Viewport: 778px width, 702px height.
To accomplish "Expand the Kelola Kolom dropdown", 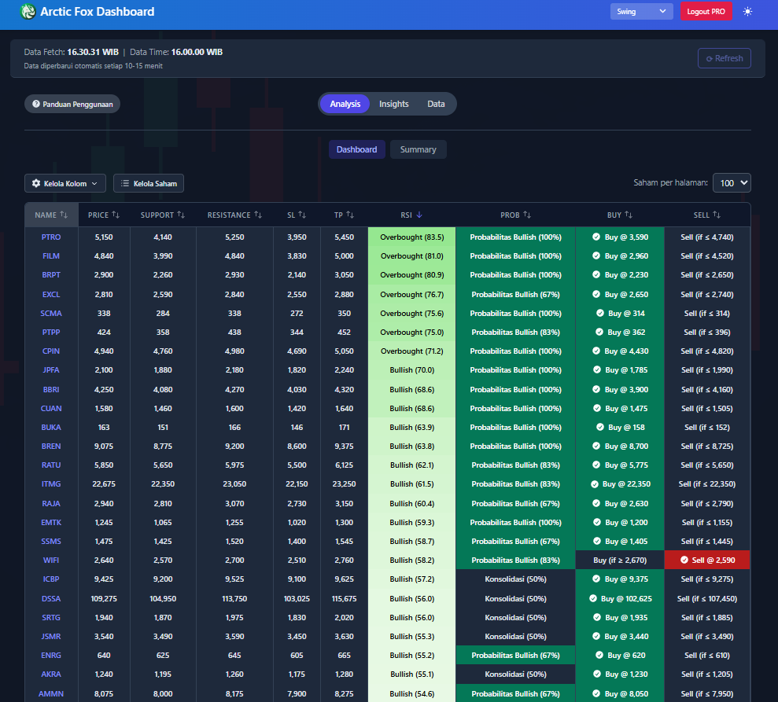I will (x=65, y=183).
